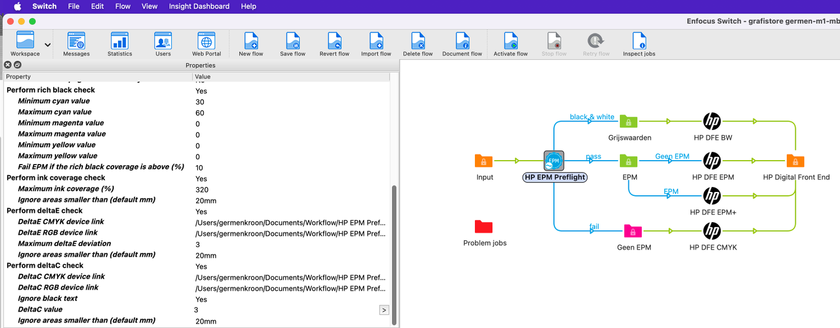Undock the Properties panel
840x328 pixels.
17,65
